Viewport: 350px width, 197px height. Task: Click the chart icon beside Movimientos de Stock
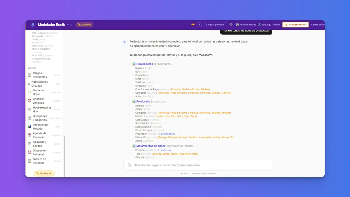tap(134, 146)
